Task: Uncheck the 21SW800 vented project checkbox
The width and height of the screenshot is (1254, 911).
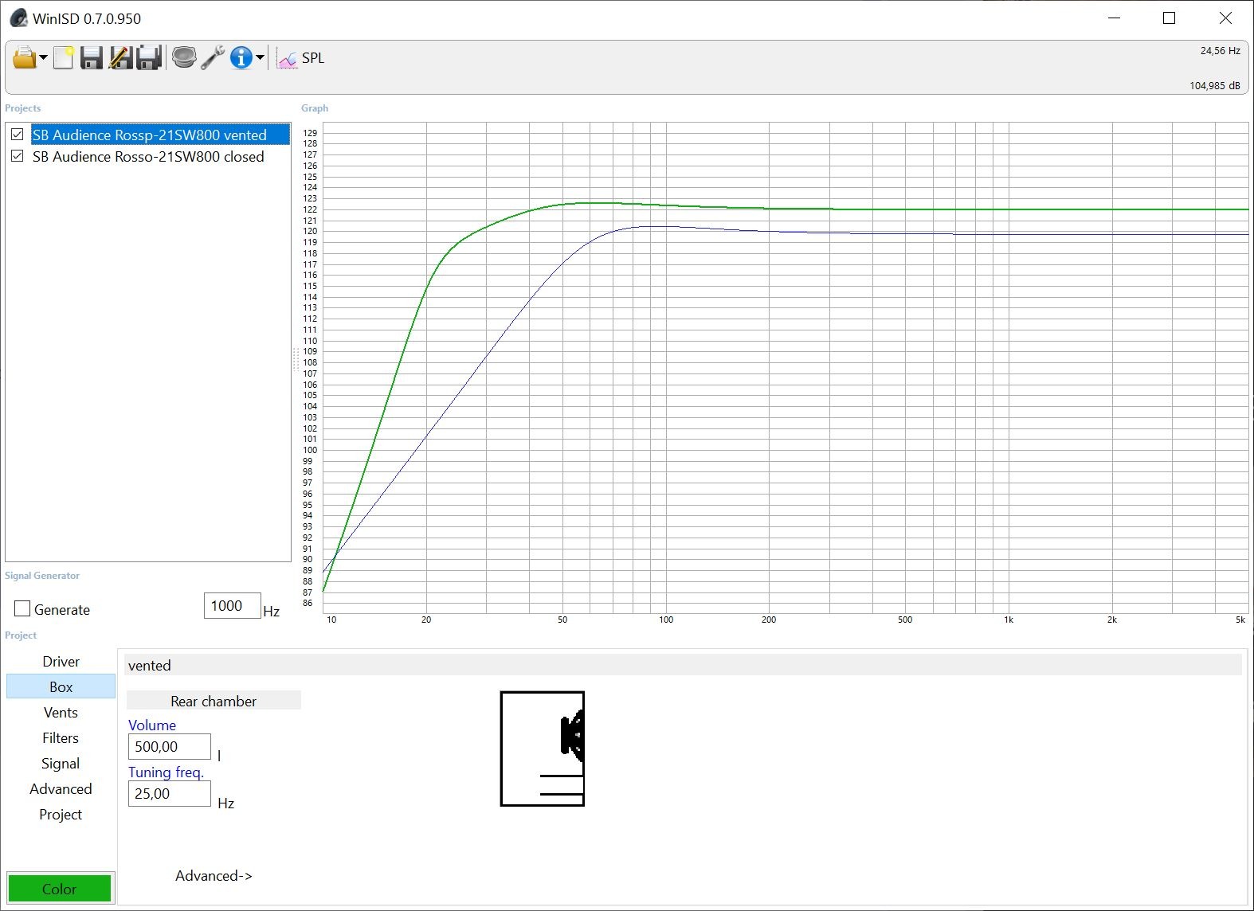Action: 17,135
